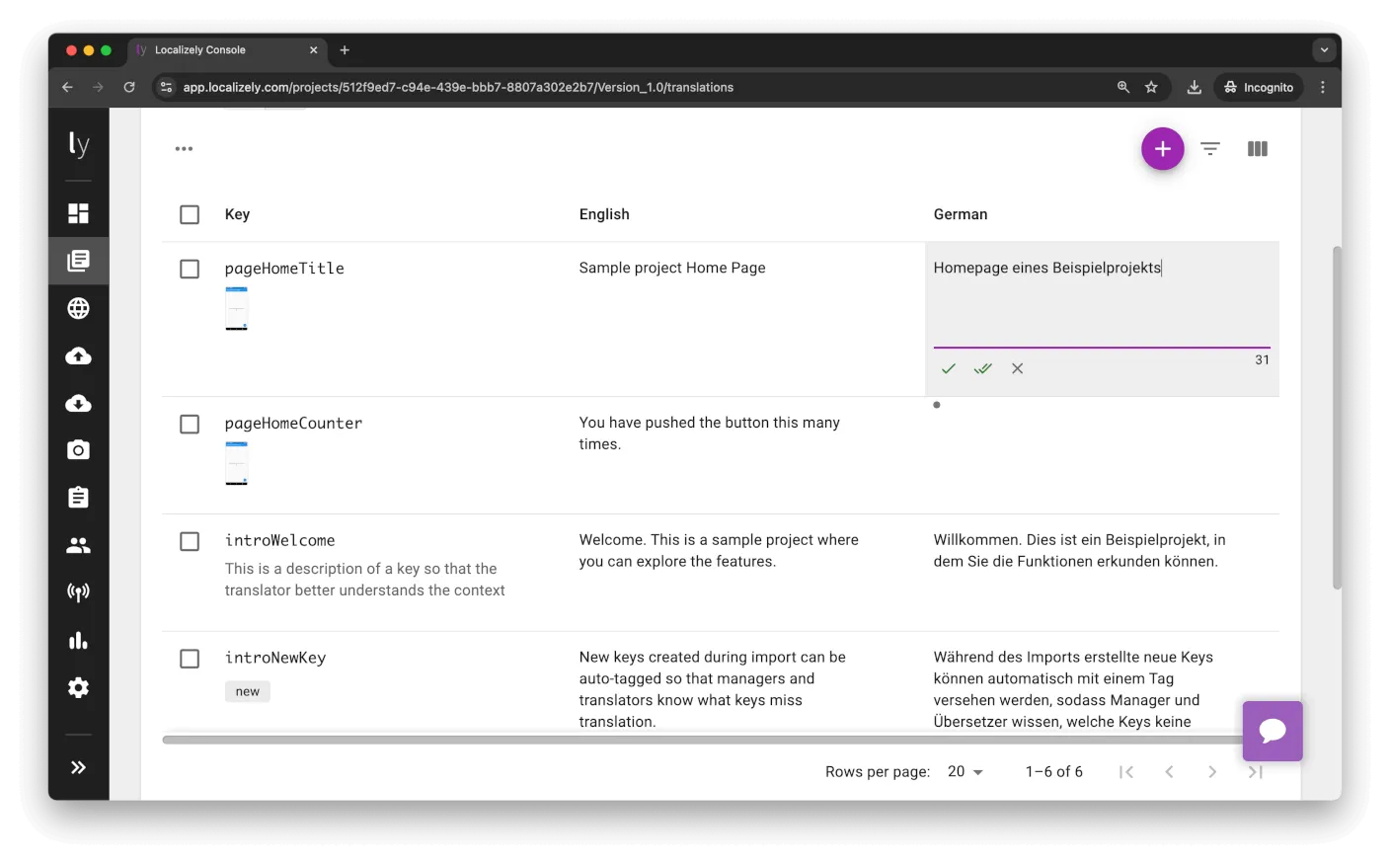This screenshot has height=864, width=1390.
Task: Open the Chrome three-dot menu
Action: pyautogui.click(x=1322, y=87)
